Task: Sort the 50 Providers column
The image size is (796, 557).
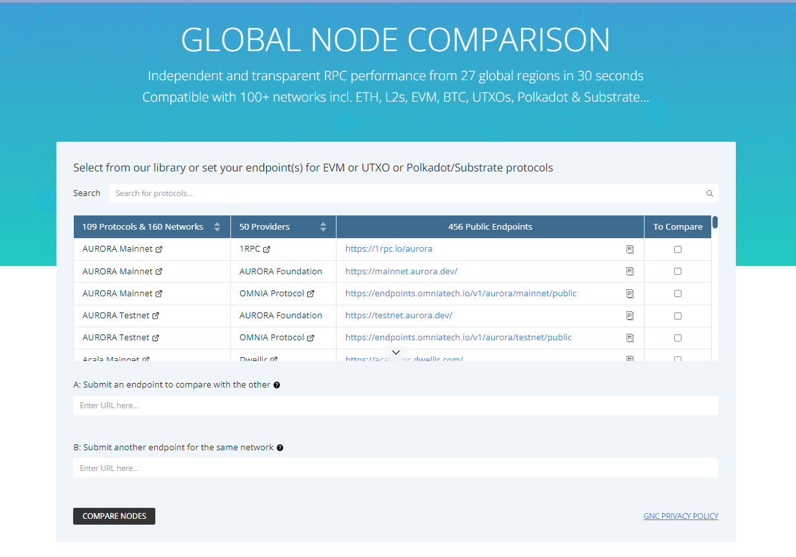Action: (x=322, y=226)
